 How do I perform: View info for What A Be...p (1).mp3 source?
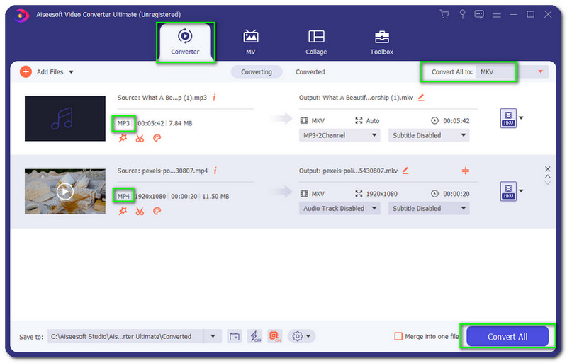pyautogui.click(x=215, y=98)
